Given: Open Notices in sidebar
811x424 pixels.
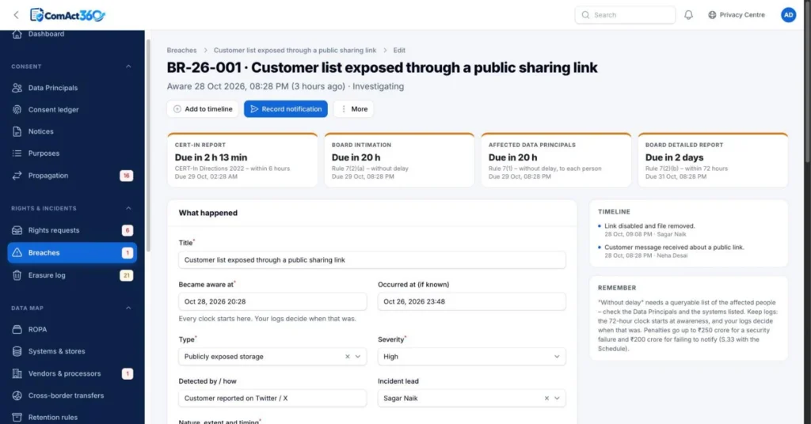Looking at the screenshot, I should [x=41, y=131].
